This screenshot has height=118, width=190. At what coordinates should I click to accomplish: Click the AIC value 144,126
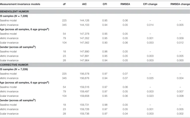pyautogui.click(x=85, y=20)
